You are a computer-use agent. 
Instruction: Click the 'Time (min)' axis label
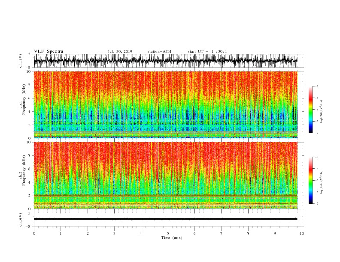(x=172, y=238)
